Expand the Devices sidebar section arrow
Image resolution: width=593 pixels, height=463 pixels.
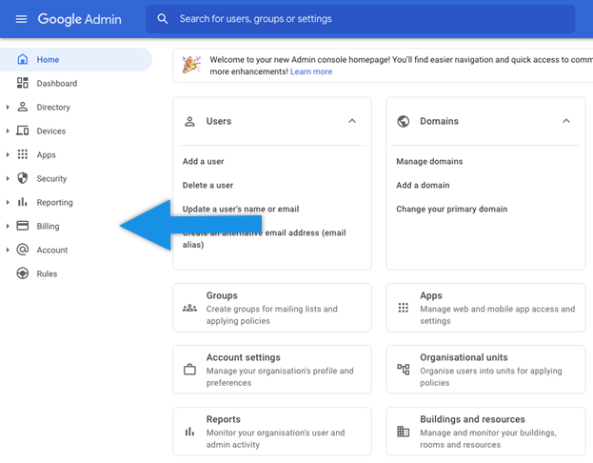(x=8, y=131)
